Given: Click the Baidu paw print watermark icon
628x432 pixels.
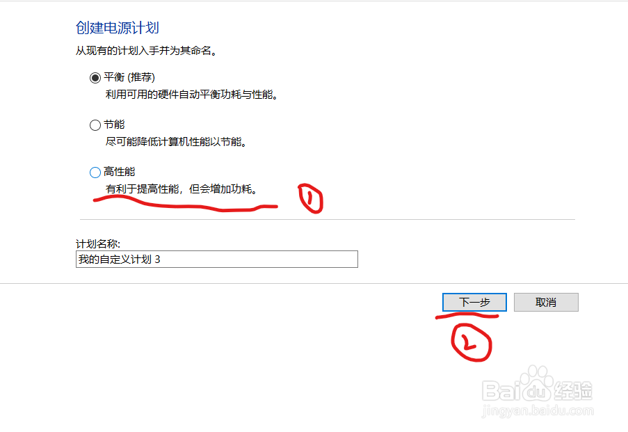Looking at the screenshot, I should pyautogui.click(x=537, y=383).
